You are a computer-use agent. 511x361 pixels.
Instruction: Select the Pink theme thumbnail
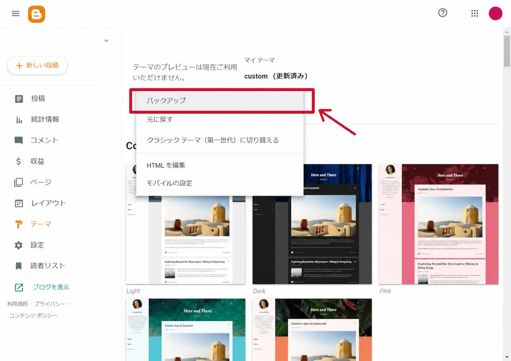click(x=439, y=224)
